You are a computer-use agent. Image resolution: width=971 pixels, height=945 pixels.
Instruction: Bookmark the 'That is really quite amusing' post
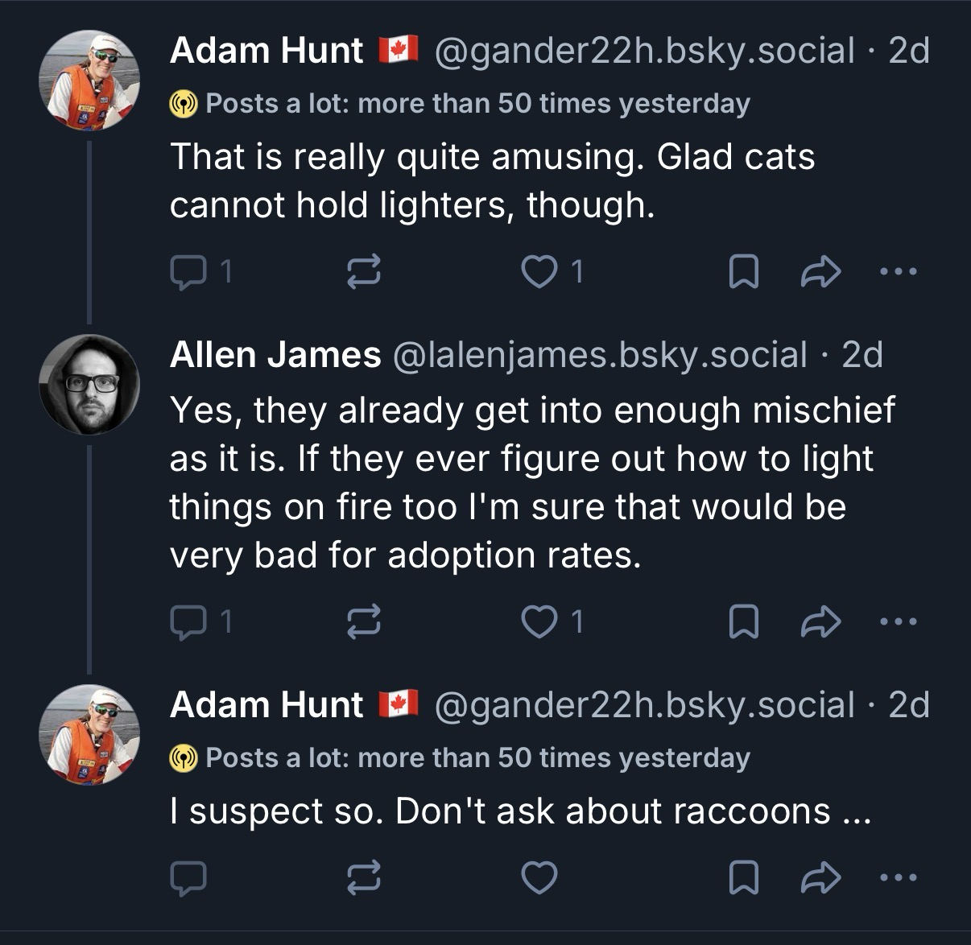[743, 273]
